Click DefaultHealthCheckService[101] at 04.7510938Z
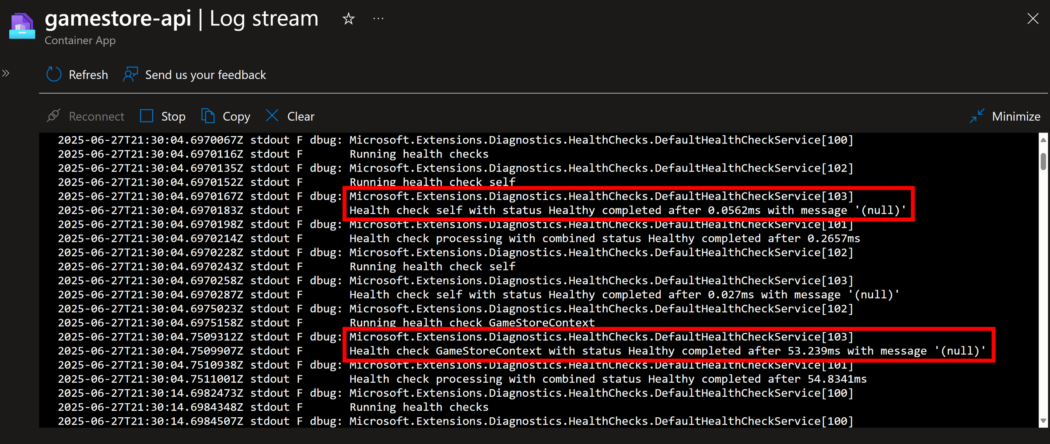The image size is (1050, 444). [601, 365]
